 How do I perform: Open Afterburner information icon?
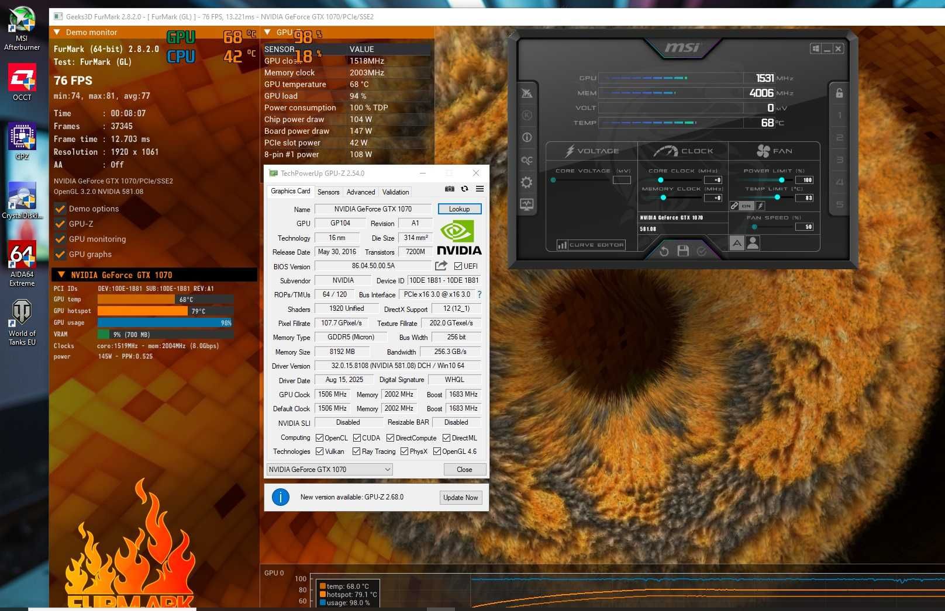tap(527, 137)
